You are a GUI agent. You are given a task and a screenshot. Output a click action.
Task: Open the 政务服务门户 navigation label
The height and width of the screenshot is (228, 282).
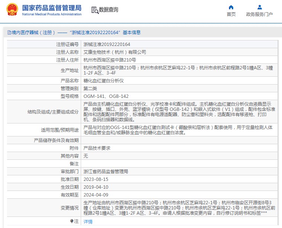tap(259, 14)
